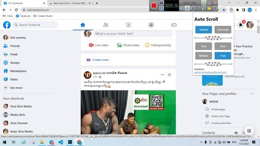Click the Search Facebook field

[x=35, y=25]
